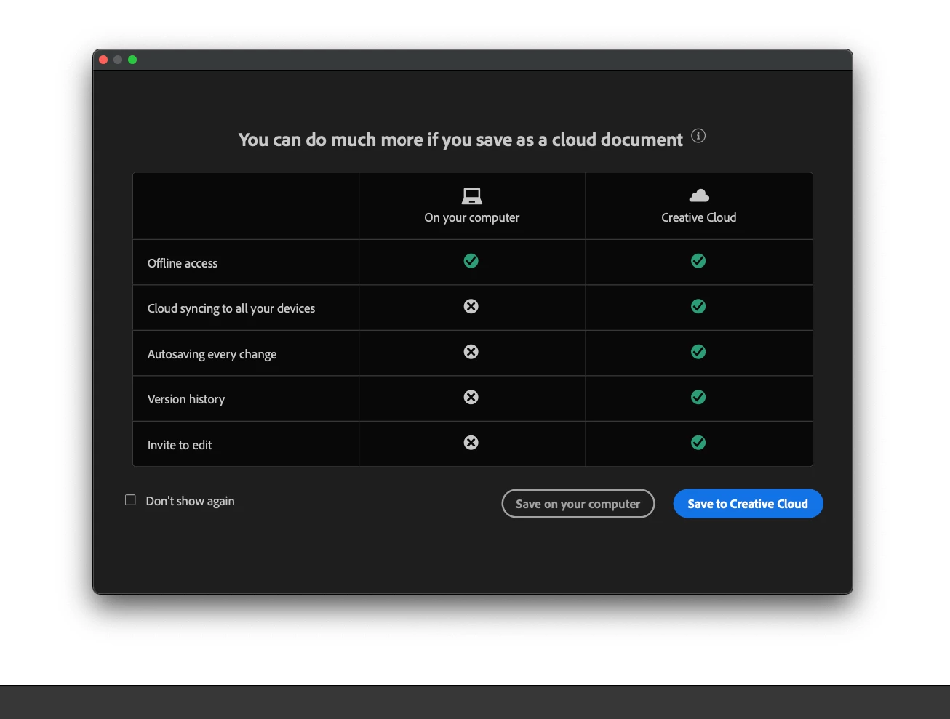The height and width of the screenshot is (719, 950).
Task: Click Cloud syncing X mark under On your computer
Action: (471, 306)
